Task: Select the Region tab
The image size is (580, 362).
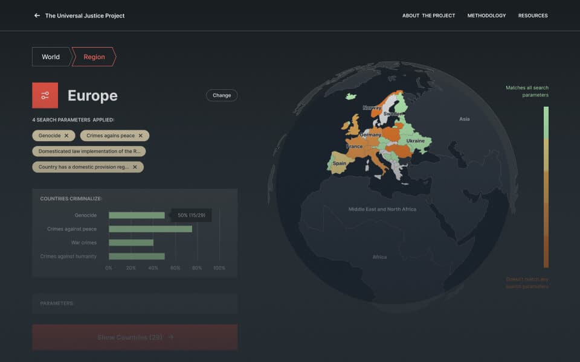Action: (x=94, y=57)
